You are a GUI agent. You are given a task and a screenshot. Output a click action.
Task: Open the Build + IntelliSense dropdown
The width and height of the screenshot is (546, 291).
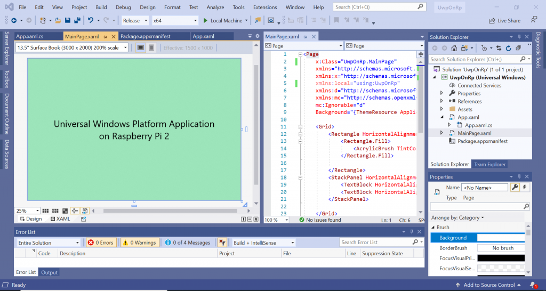pyautogui.click(x=263, y=242)
